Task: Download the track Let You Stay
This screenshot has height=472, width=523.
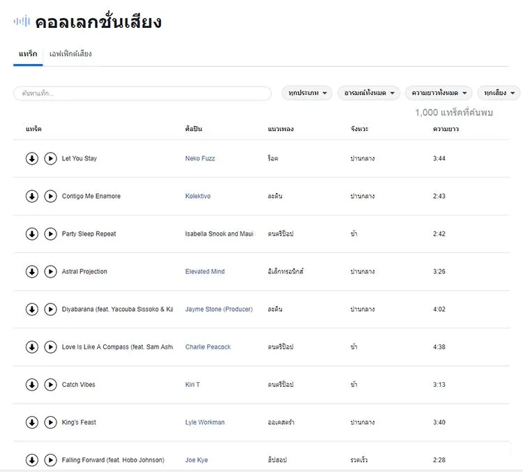Action: [32, 158]
